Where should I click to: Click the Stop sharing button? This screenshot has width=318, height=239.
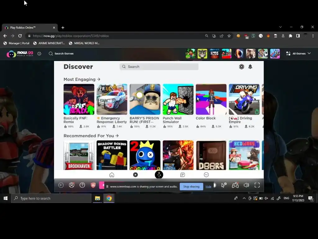(191, 187)
